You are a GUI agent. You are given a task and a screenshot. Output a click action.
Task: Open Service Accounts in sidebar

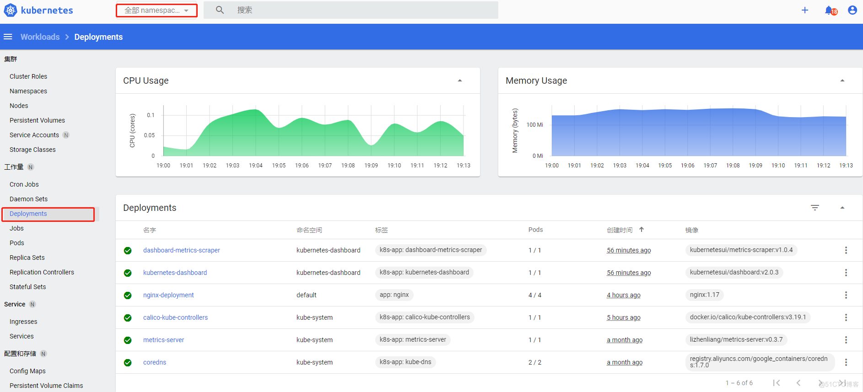[x=34, y=135]
